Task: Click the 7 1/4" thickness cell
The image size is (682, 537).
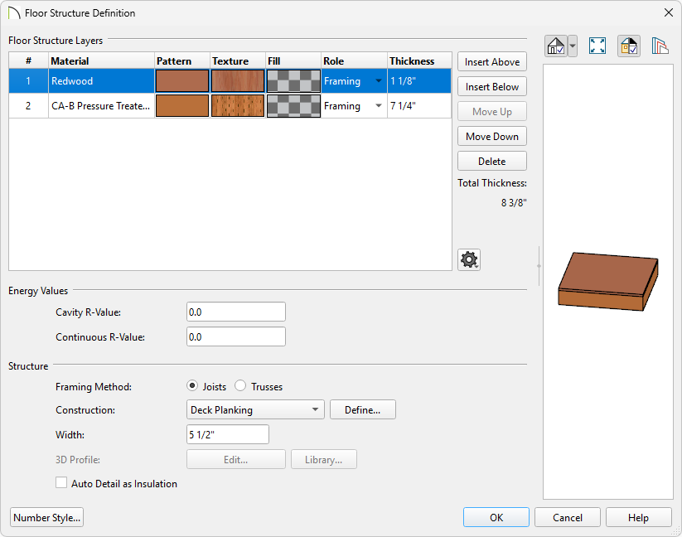Action: [419, 106]
